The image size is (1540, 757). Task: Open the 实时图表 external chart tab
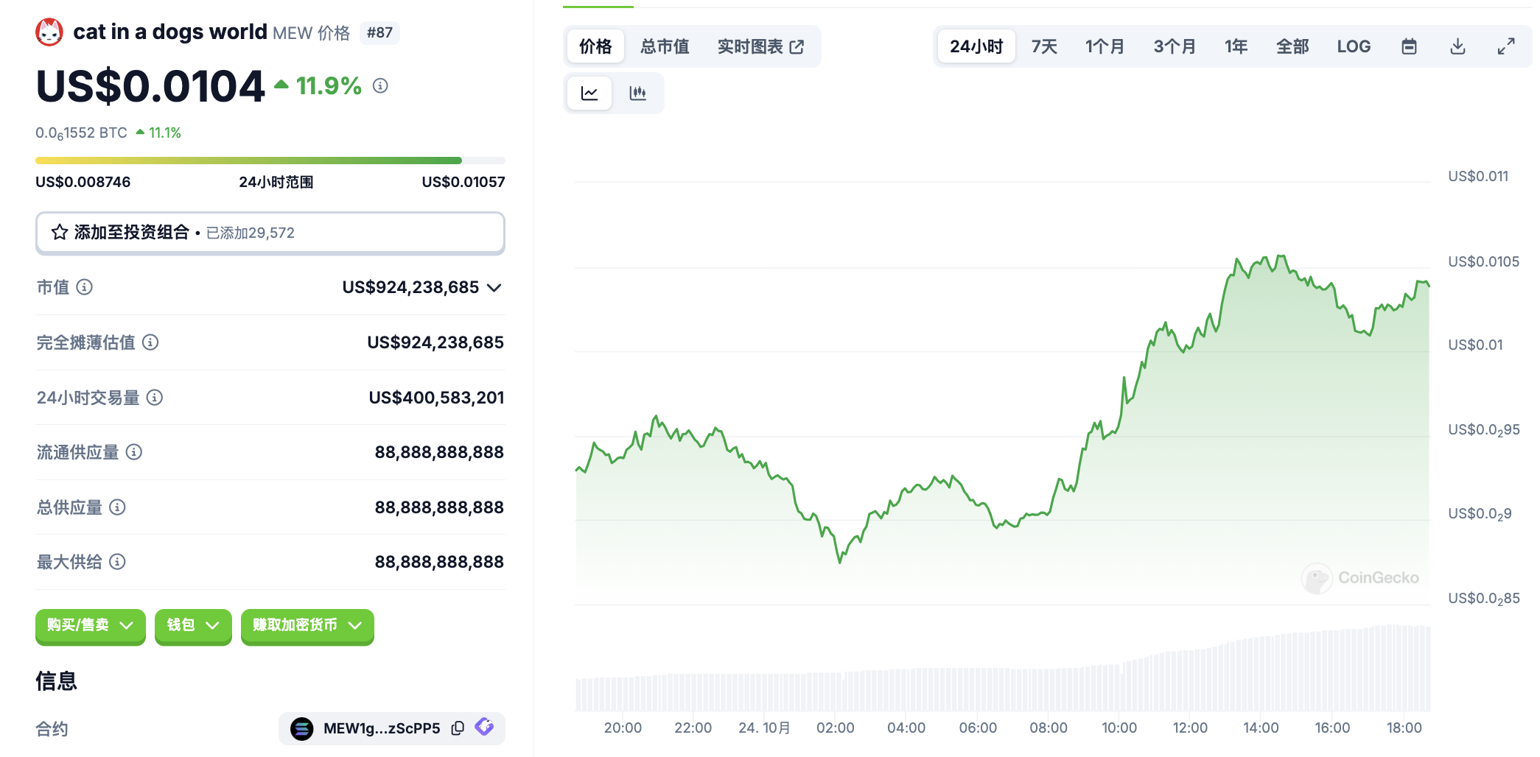point(760,47)
